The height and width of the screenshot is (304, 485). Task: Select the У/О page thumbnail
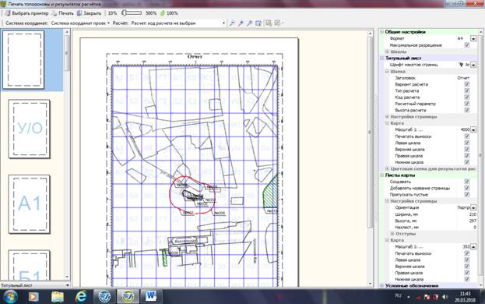(x=29, y=129)
